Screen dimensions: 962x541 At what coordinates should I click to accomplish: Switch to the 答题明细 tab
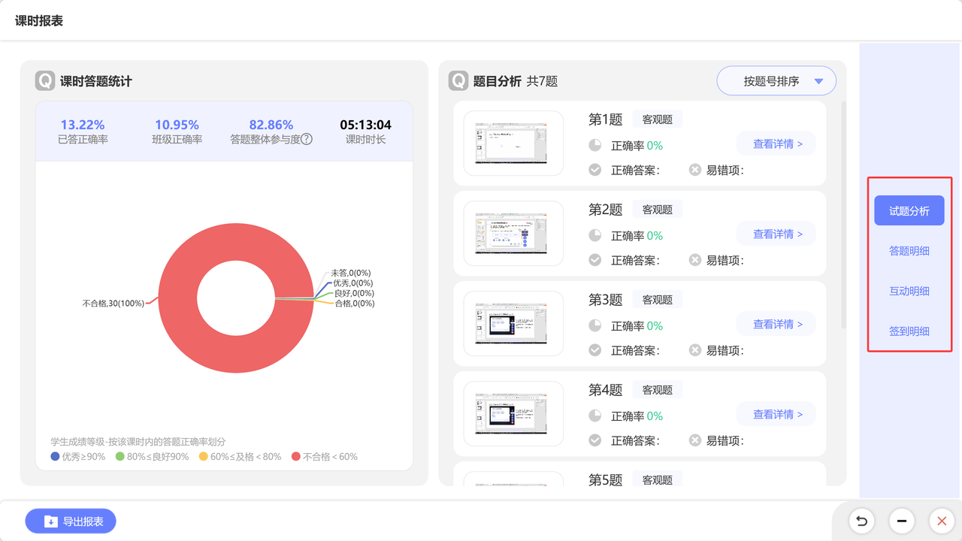tap(909, 251)
